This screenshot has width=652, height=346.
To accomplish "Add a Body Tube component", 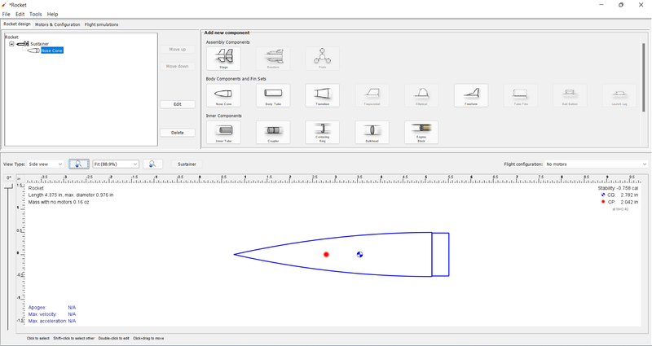I will 273,95.
